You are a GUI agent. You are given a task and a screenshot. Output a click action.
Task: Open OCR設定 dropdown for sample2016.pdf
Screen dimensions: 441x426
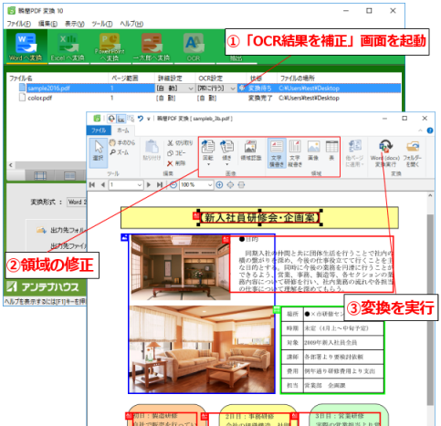233,88
